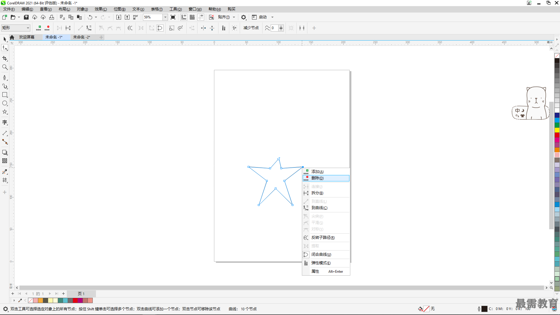Image resolution: width=560 pixels, height=315 pixels.
Task: Select the Ellipse tool
Action: (x=5, y=103)
